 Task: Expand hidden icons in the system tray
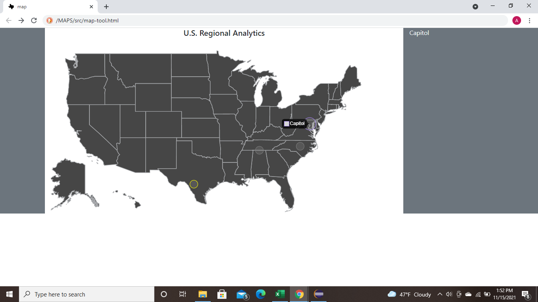(440, 294)
